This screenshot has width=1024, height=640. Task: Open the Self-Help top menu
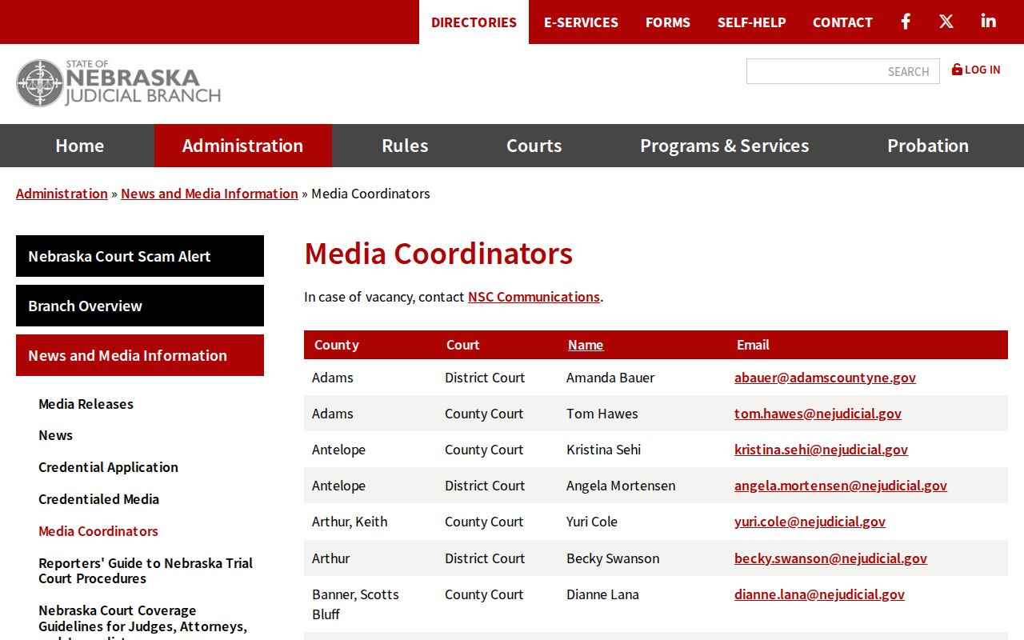[x=752, y=22]
